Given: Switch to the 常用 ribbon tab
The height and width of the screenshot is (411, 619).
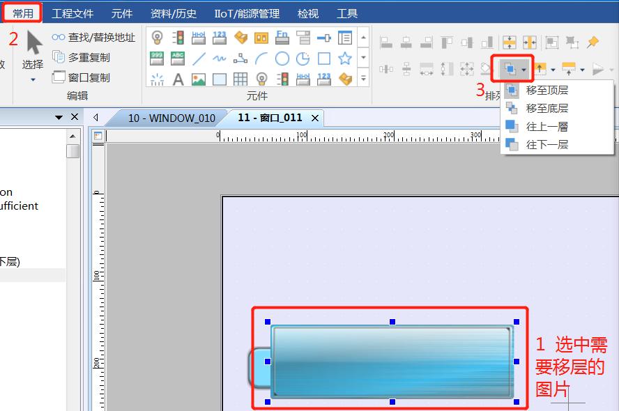Looking at the screenshot, I should click(23, 13).
